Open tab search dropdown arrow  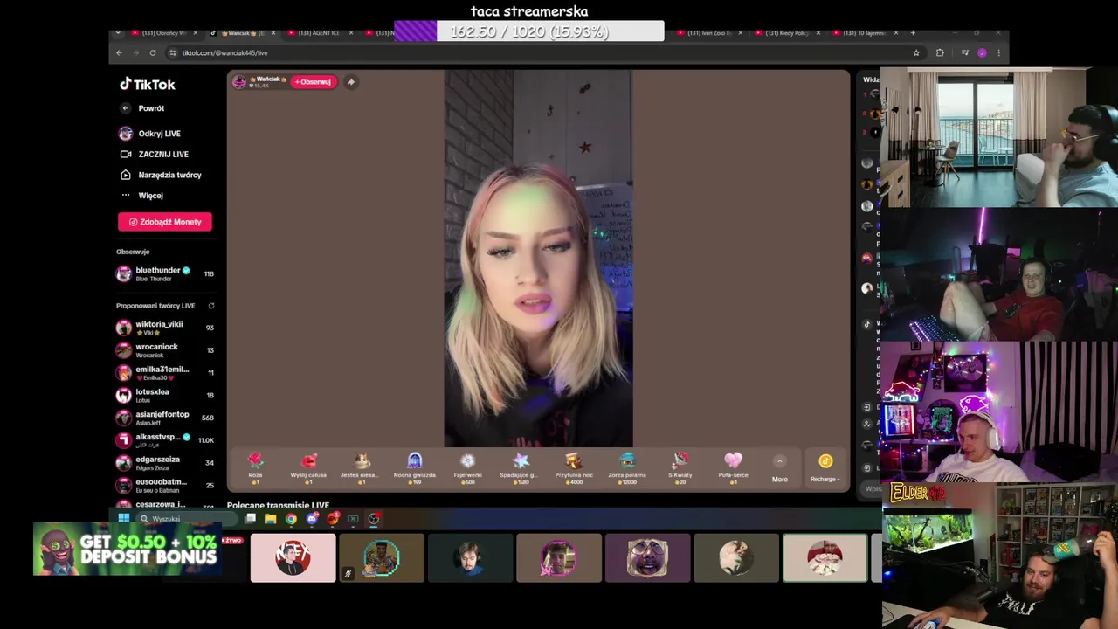point(118,33)
